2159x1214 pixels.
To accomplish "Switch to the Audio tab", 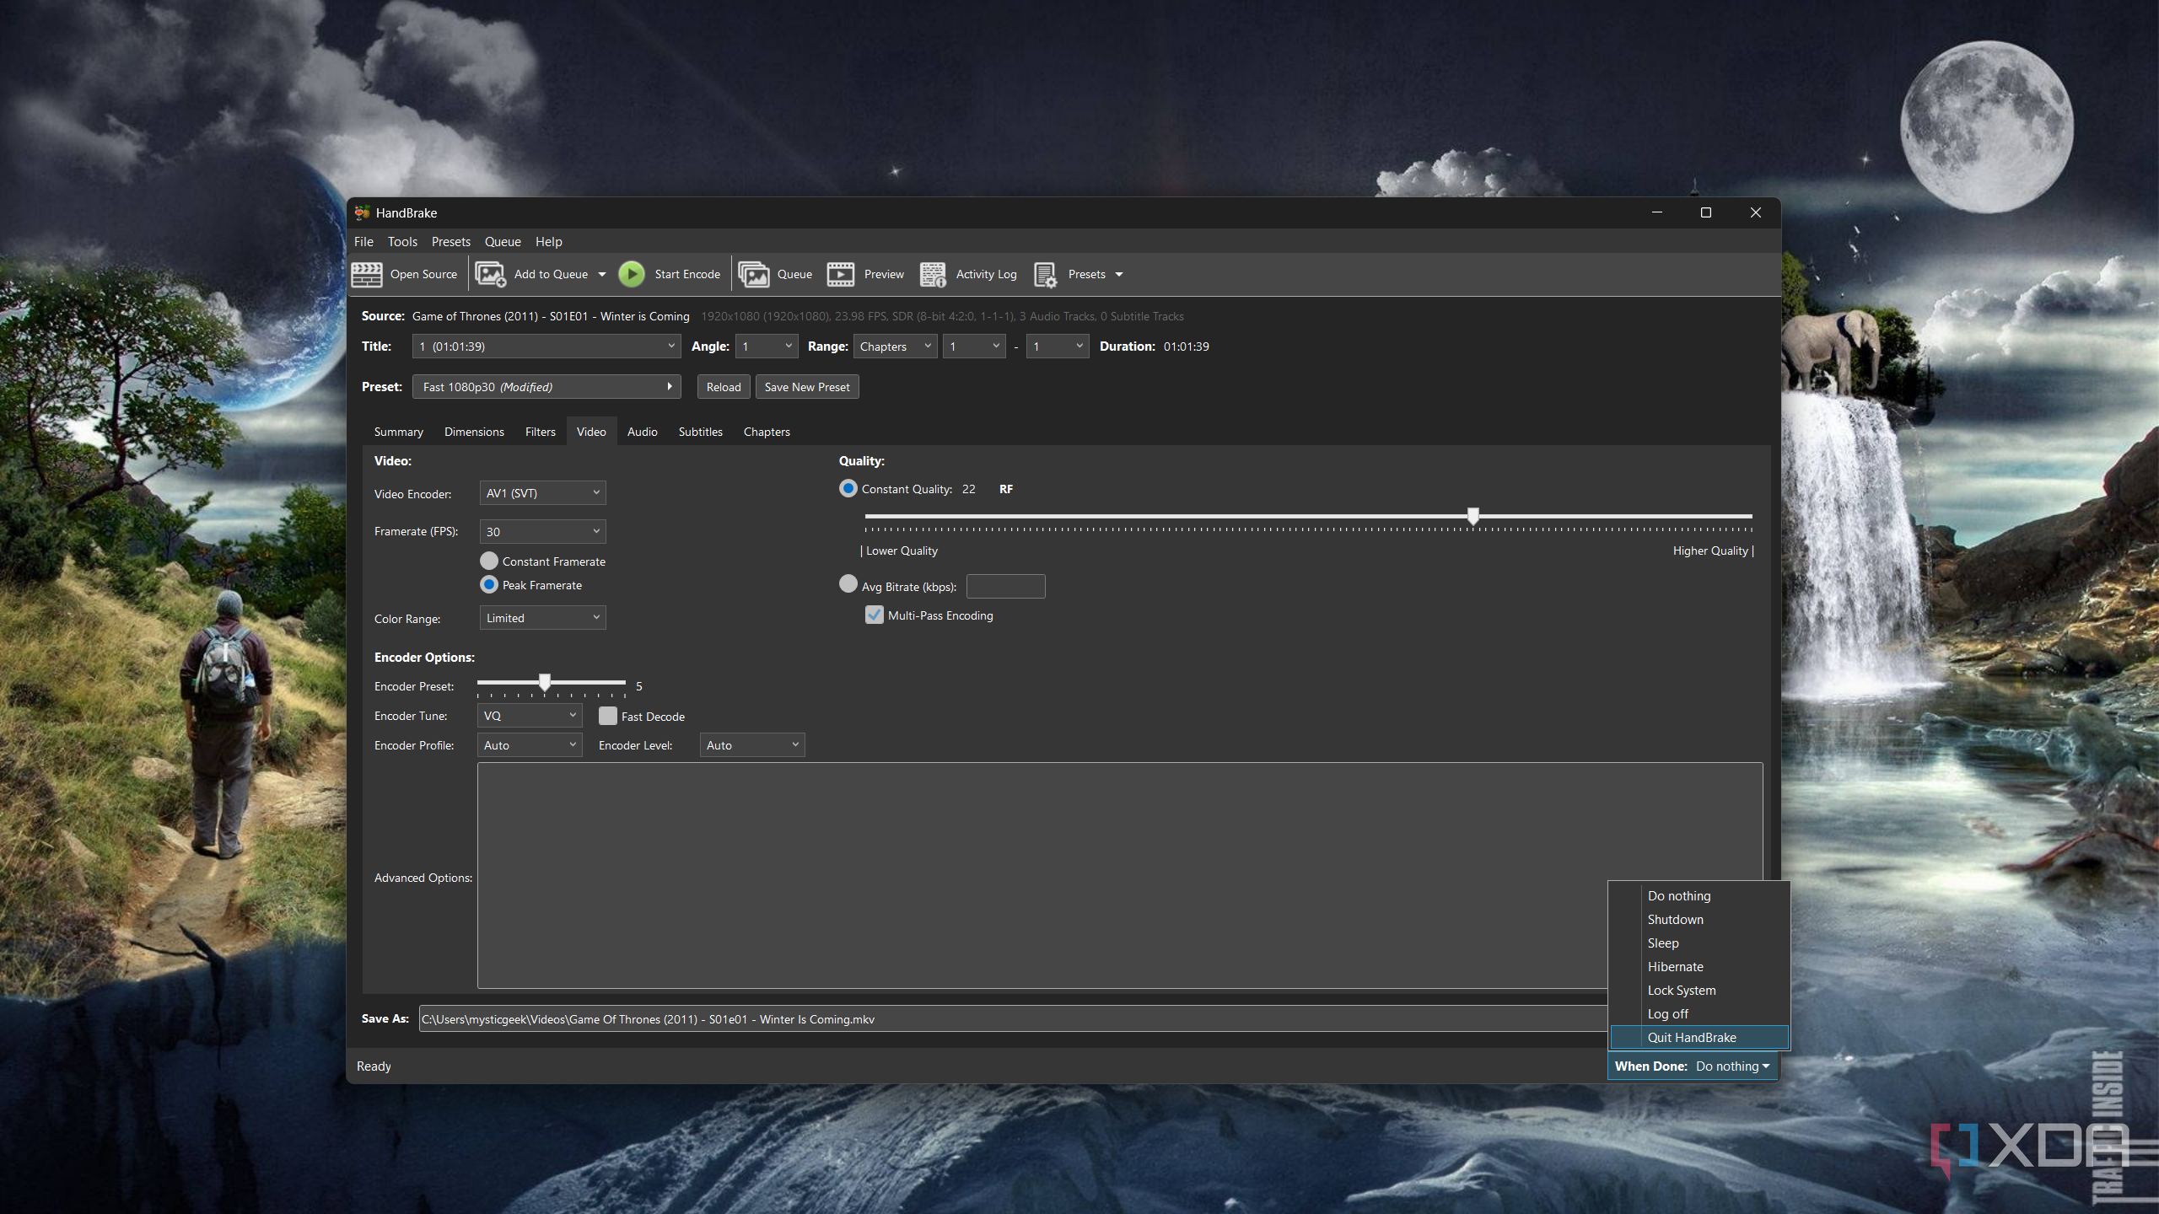I will [642, 431].
